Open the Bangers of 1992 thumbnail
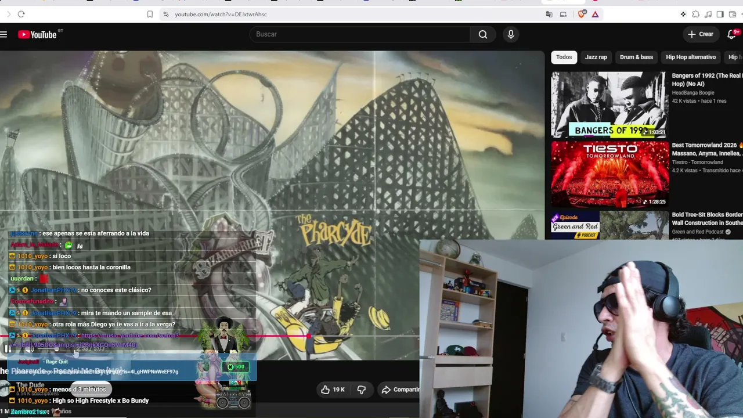The image size is (743, 418). click(x=609, y=105)
